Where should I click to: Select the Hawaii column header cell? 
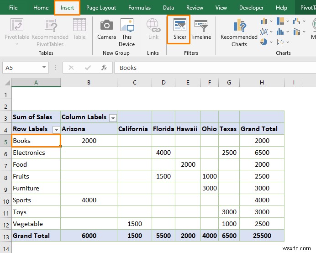click(x=188, y=129)
